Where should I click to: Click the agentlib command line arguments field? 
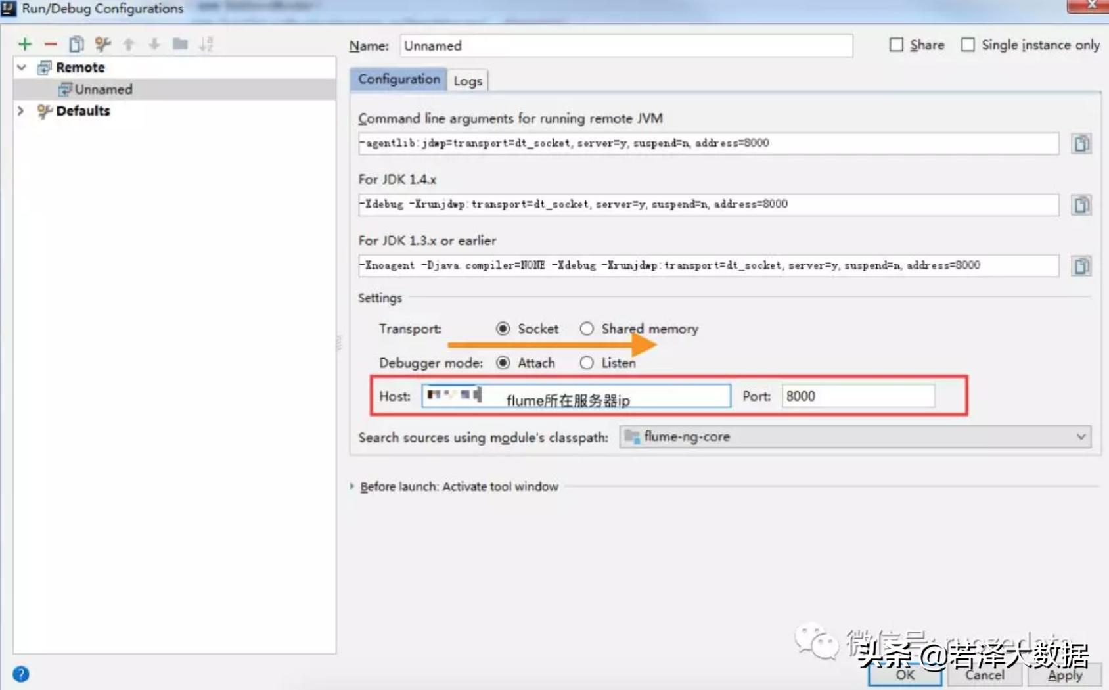[x=708, y=143]
